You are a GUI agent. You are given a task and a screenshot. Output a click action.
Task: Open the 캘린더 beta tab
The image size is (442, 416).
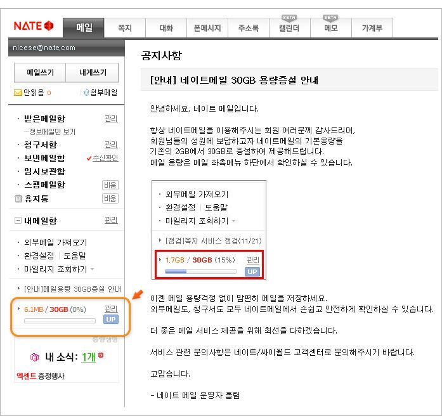290,28
